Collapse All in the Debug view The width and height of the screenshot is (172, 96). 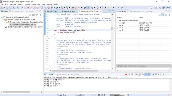click(x=30, y=15)
